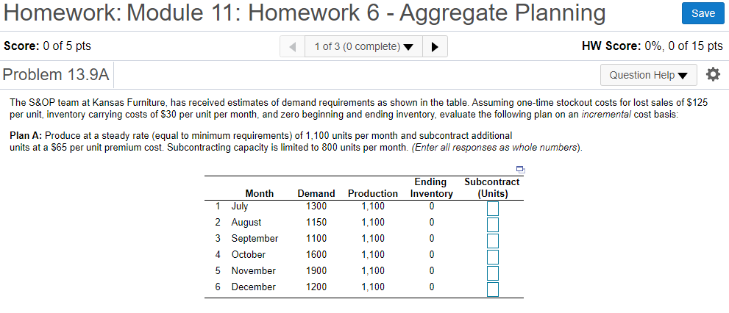Click the 'November' month row label

(253, 270)
